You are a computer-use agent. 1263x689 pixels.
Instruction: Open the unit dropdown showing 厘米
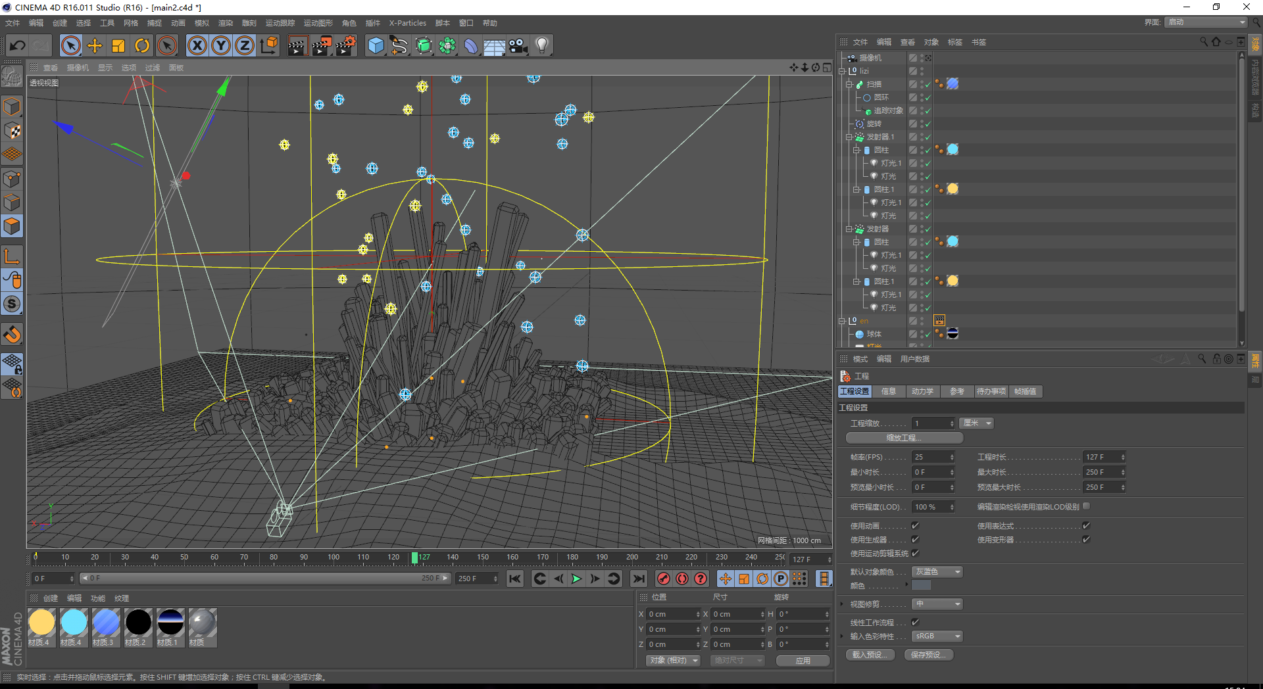click(x=976, y=423)
